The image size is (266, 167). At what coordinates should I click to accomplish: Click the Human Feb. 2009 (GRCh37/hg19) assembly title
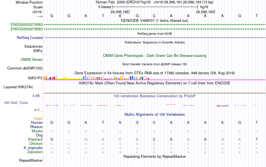click(x=123, y=2)
